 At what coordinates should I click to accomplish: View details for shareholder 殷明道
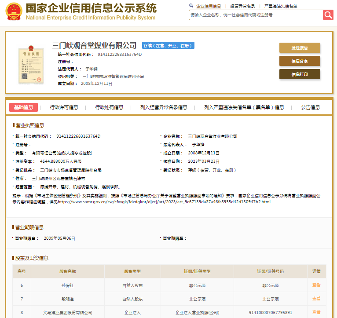[316, 299]
